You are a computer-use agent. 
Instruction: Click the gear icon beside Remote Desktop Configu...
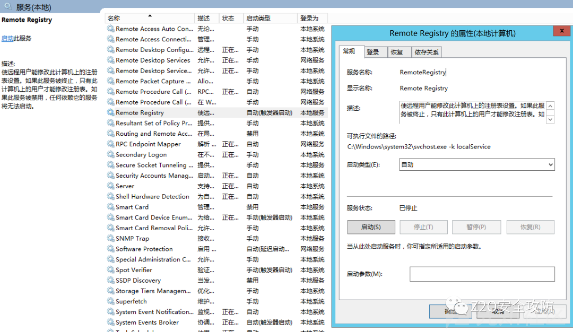pos(110,50)
